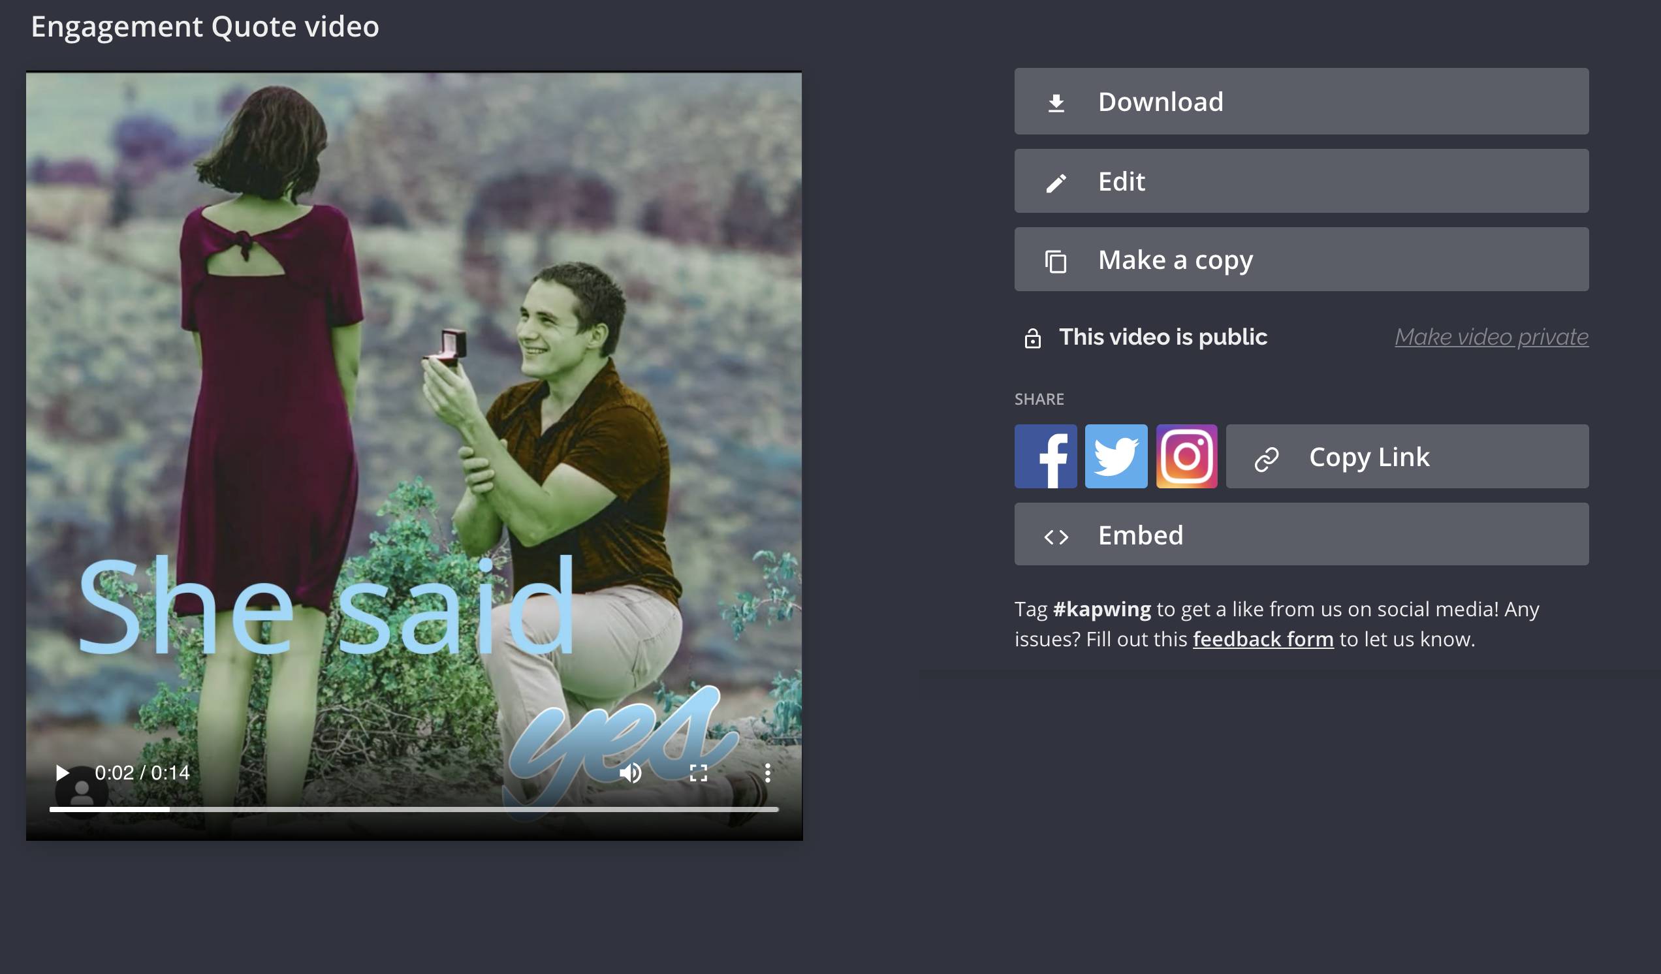Open the editor with Edit button
1661x974 pixels.
(1301, 181)
